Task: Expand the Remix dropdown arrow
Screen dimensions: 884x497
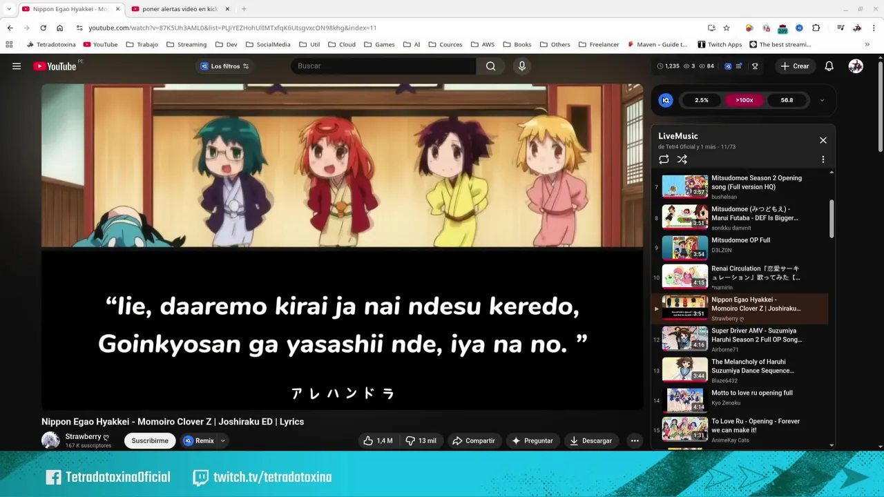Action: pos(222,440)
